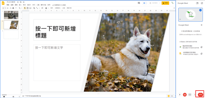Open the 投影片 menu
Viewport: 205px width, 98px height.
(29, 5)
